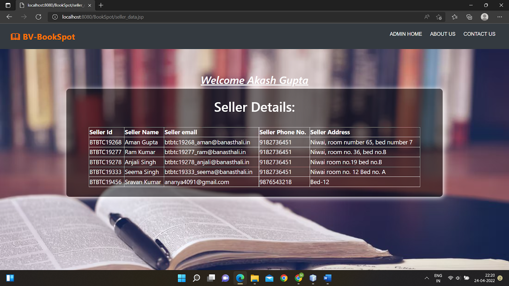Open the Widgets icon at taskbar left
509x286 pixels.
(10, 278)
